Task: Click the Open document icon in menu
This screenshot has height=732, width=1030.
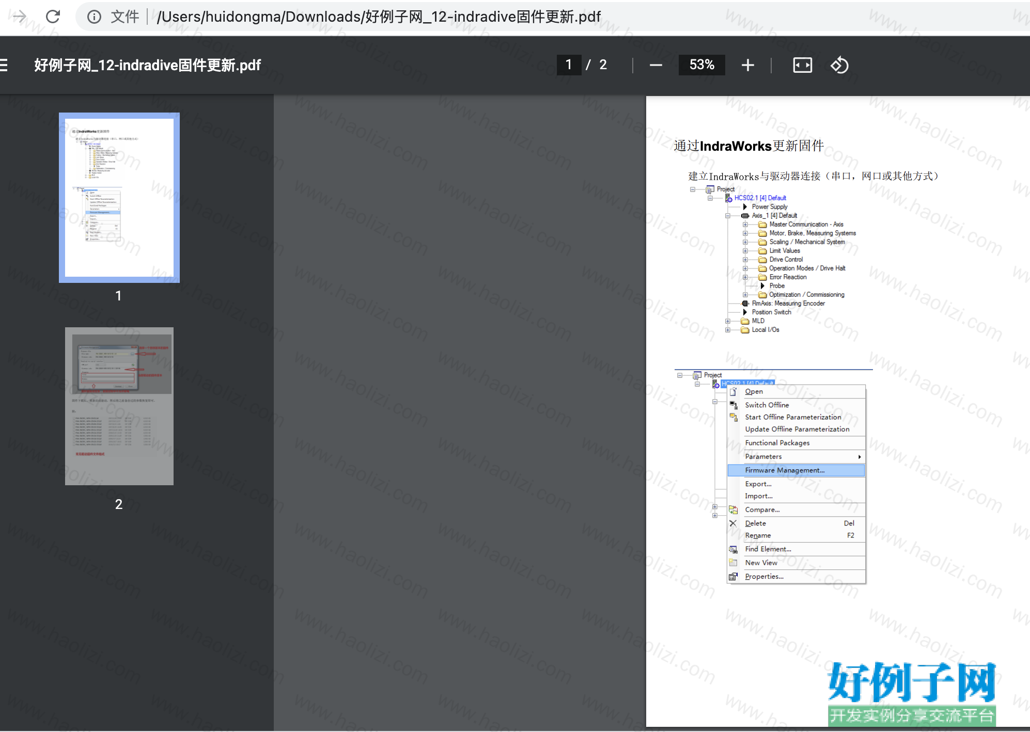Action: 733,392
